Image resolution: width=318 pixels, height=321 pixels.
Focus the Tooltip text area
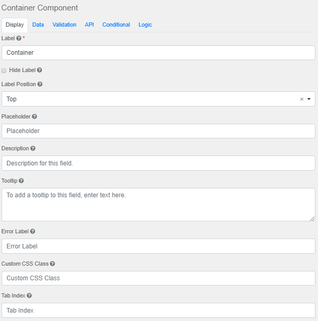coord(158,204)
